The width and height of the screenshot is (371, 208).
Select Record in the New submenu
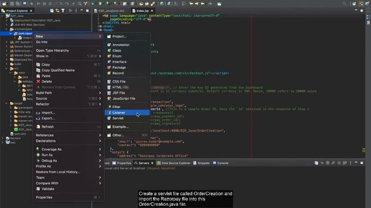127,73
